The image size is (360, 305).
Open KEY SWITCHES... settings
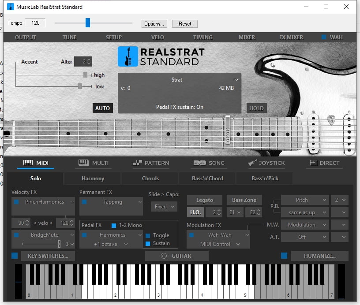coord(48,256)
